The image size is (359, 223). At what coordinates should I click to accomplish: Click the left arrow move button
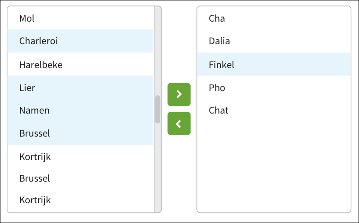(179, 124)
